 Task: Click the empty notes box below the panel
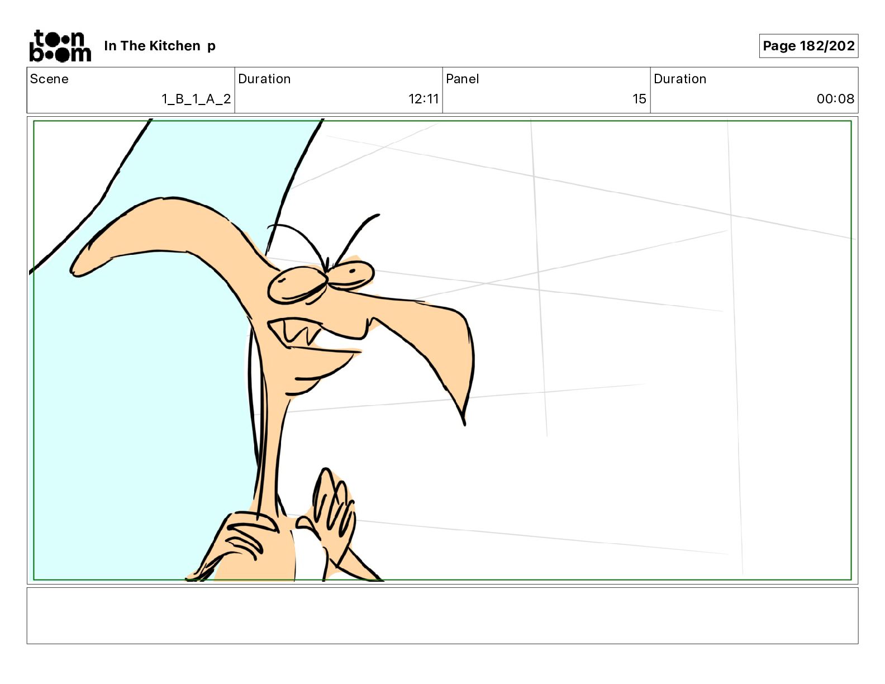coord(442,615)
